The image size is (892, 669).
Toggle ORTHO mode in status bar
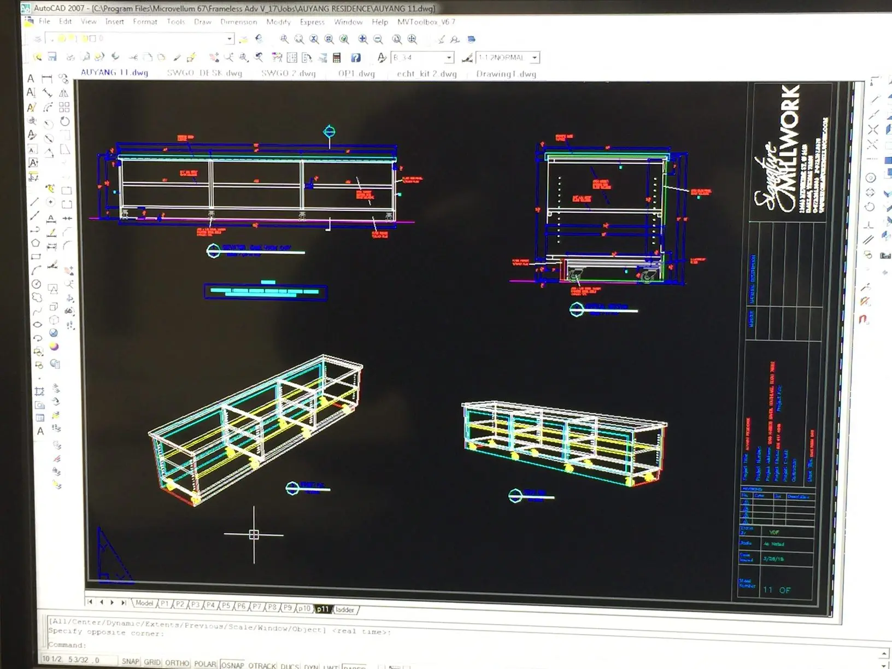click(x=177, y=662)
